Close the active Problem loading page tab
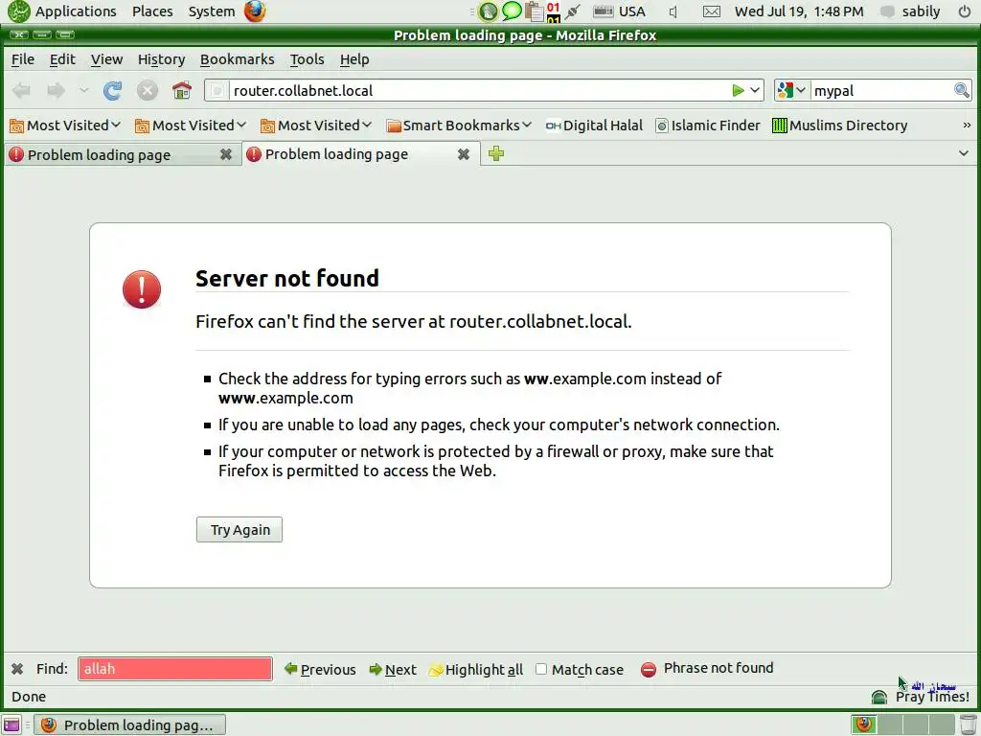Image resolution: width=981 pixels, height=736 pixels. pyautogui.click(x=463, y=154)
